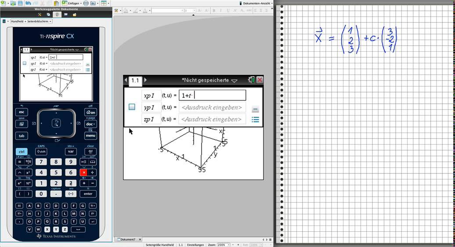455x247 pixels.
Task: Select the content explorer folder icon in palette
Action: point(75,14)
